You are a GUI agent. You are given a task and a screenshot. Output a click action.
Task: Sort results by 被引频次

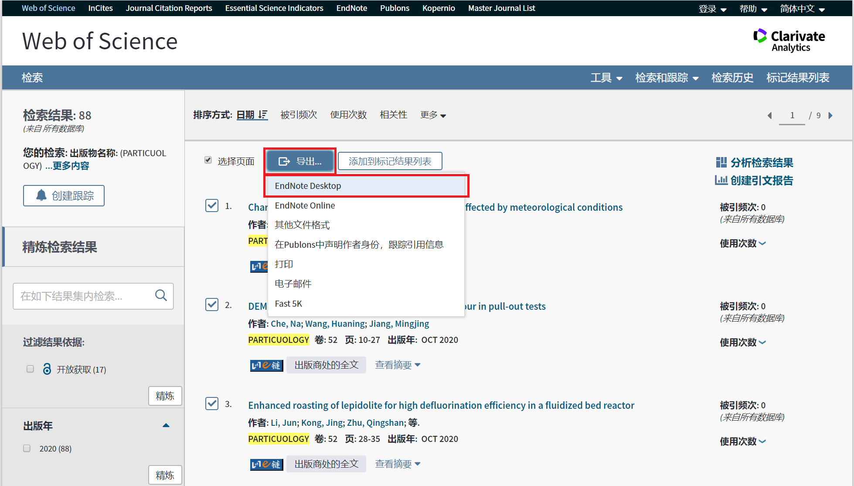pos(299,115)
